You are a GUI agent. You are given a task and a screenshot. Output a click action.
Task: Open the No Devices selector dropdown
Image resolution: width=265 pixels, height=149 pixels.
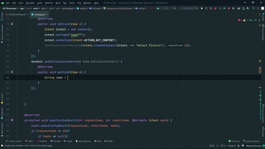pyautogui.click(x=189, y=8)
